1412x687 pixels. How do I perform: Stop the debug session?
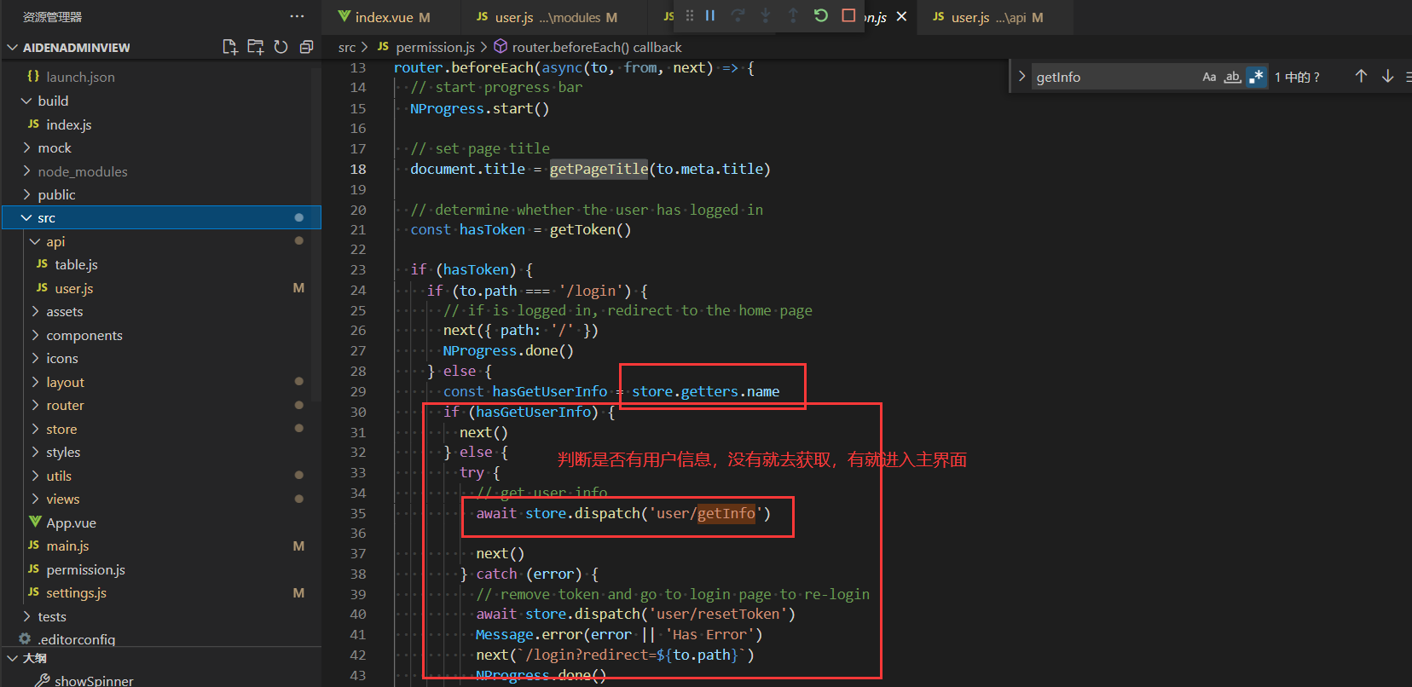click(848, 15)
